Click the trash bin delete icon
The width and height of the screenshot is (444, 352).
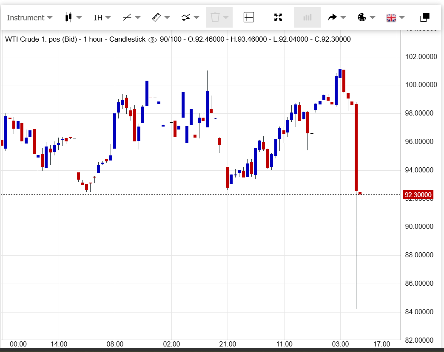[215, 17]
